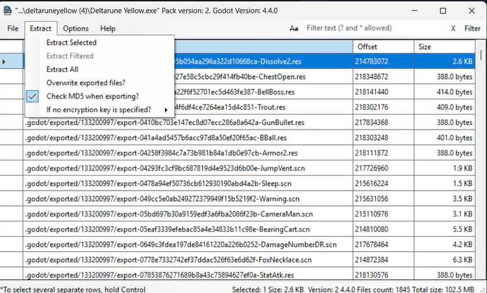Sort by the Size column header
The height and width of the screenshot is (293, 487).
click(444, 47)
